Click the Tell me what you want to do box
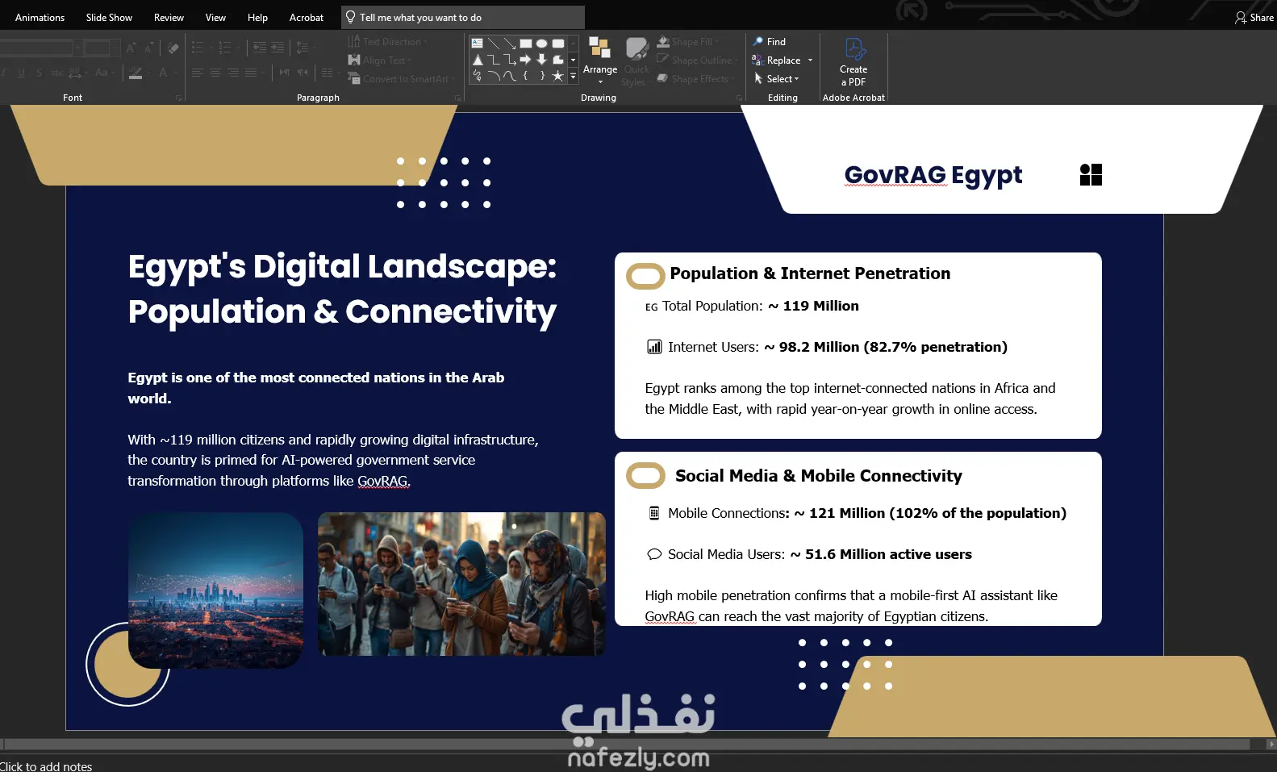This screenshot has width=1277, height=772. click(463, 18)
